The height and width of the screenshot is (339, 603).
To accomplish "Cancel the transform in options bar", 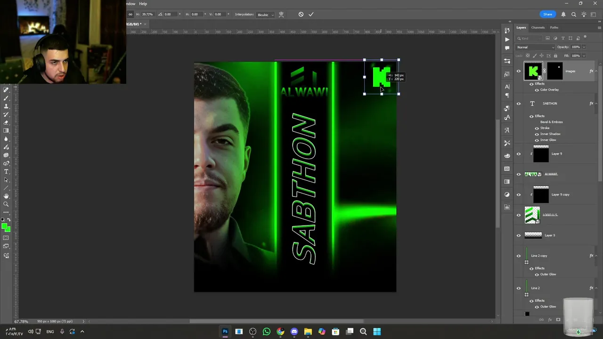I will pos(301,14).
